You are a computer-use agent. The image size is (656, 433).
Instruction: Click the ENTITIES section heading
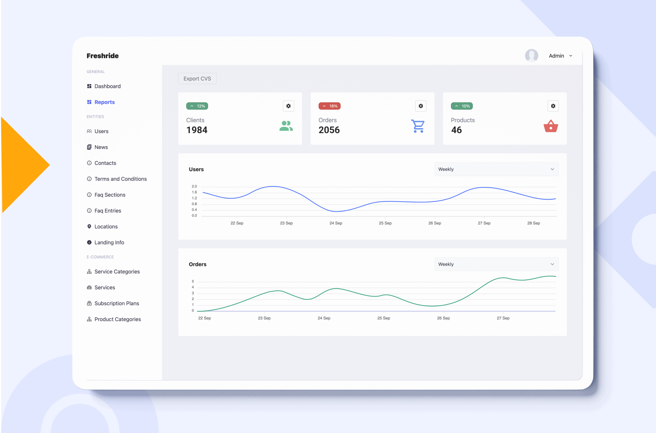95,117
